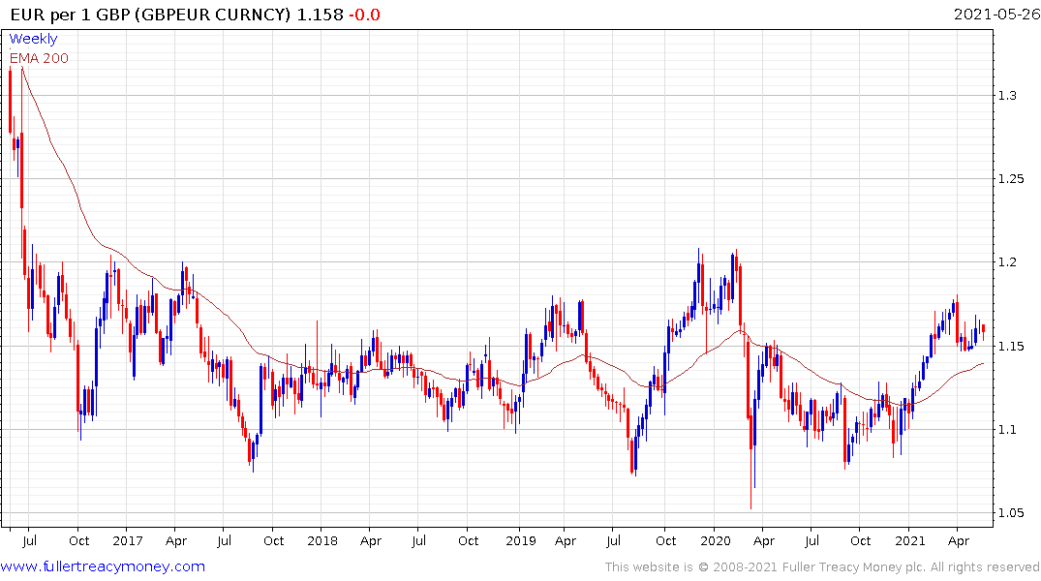The height and width of the screenshot is (581, 1041).
Task: Click the 1.05 price axis label
Action: tap(1011, 512)
